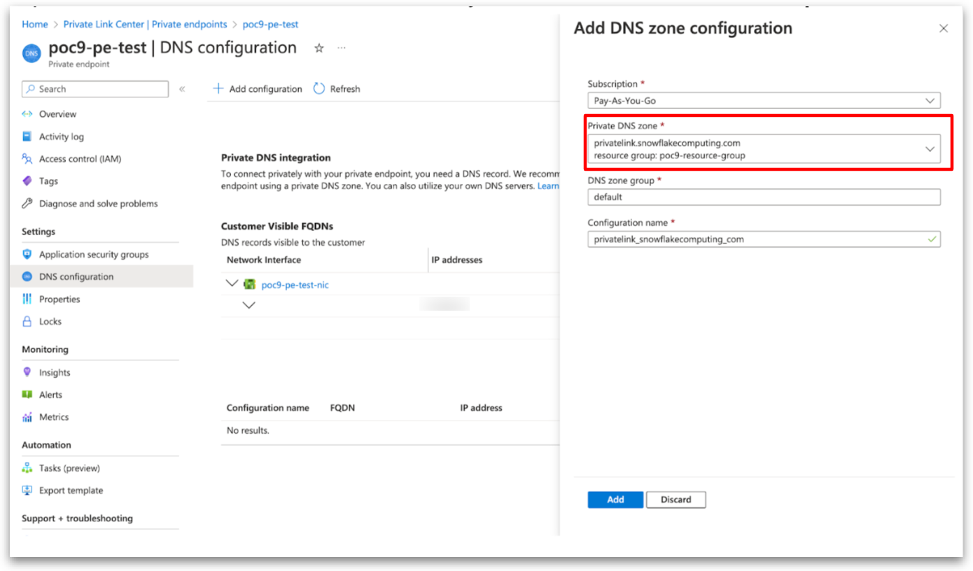This screenshot has width=973, height=571.
Task: Open Diagnose and solve problems
Action: click(98, 204)
